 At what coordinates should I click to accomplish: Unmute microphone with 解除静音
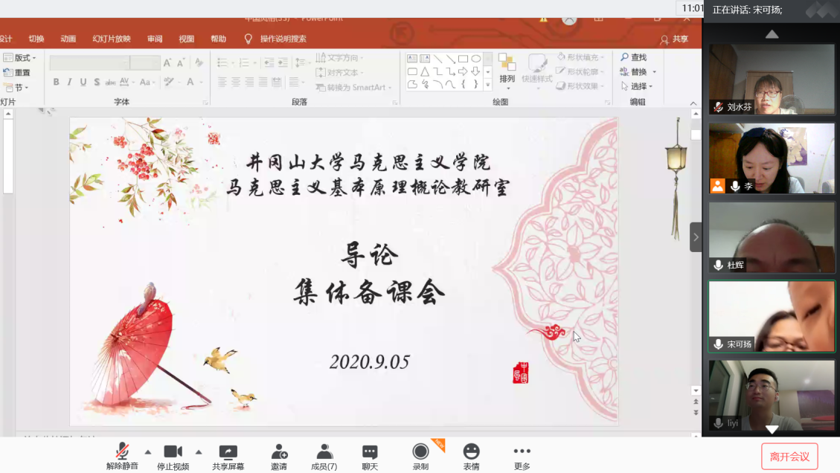[x=122, y=451]
